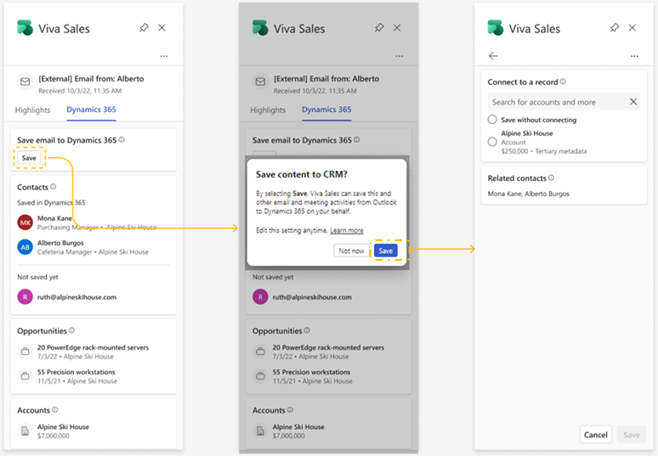The height and width of the screenshot is (456, 658).
Task: Click info icon beside Connect to a record
Action: pos(563,82)
